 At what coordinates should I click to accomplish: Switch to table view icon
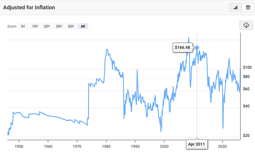[x=246, y=7]
